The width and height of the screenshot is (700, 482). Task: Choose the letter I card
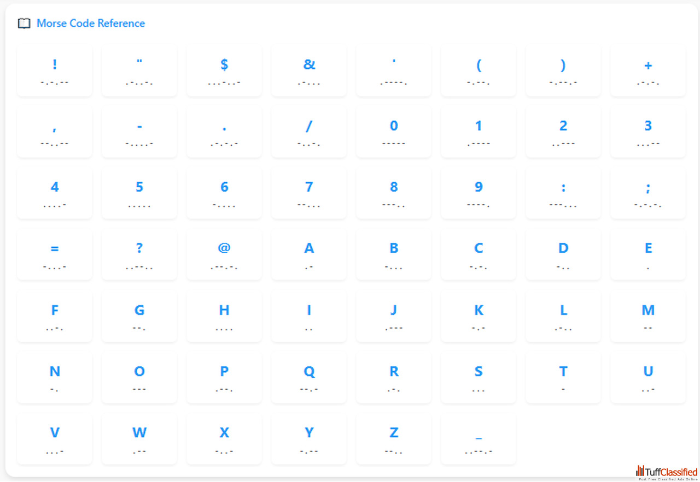point(309,317)
